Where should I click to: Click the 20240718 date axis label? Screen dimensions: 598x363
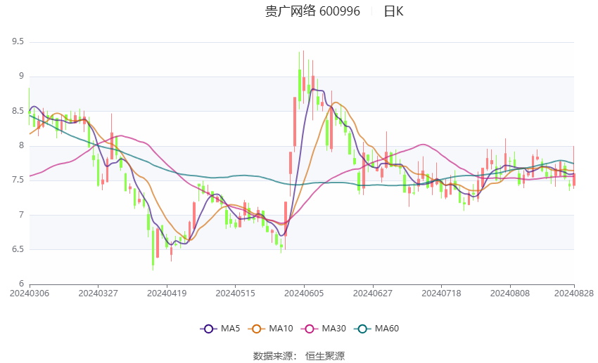(441, 293)
